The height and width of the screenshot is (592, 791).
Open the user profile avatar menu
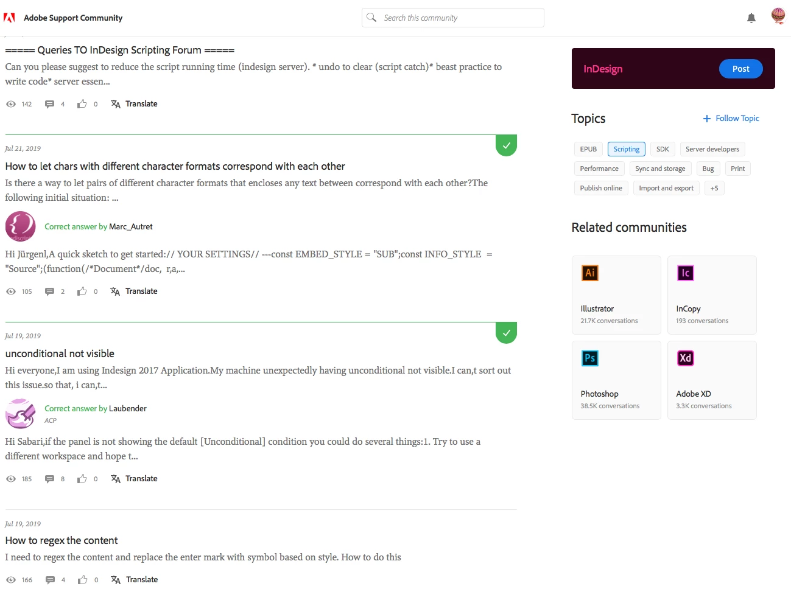click(778, 16)
